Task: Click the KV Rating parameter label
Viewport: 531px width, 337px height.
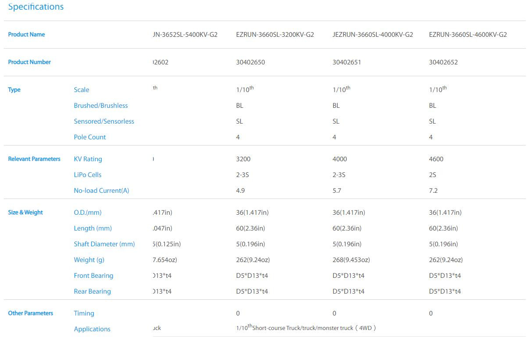Action: coord(88,159)
